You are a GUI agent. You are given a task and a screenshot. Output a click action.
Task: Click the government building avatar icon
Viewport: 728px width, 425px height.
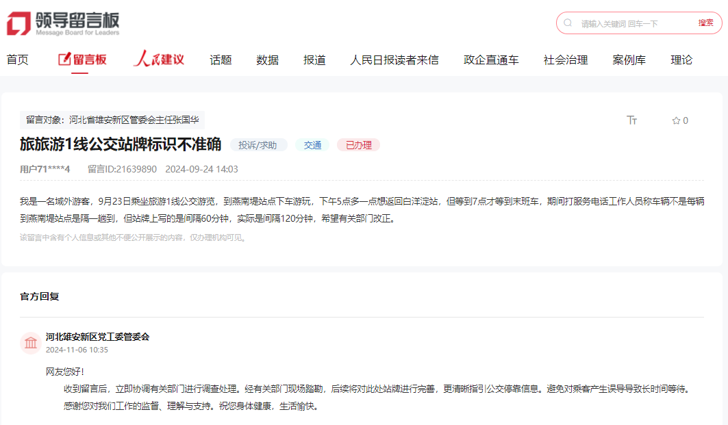coord(31,343)
